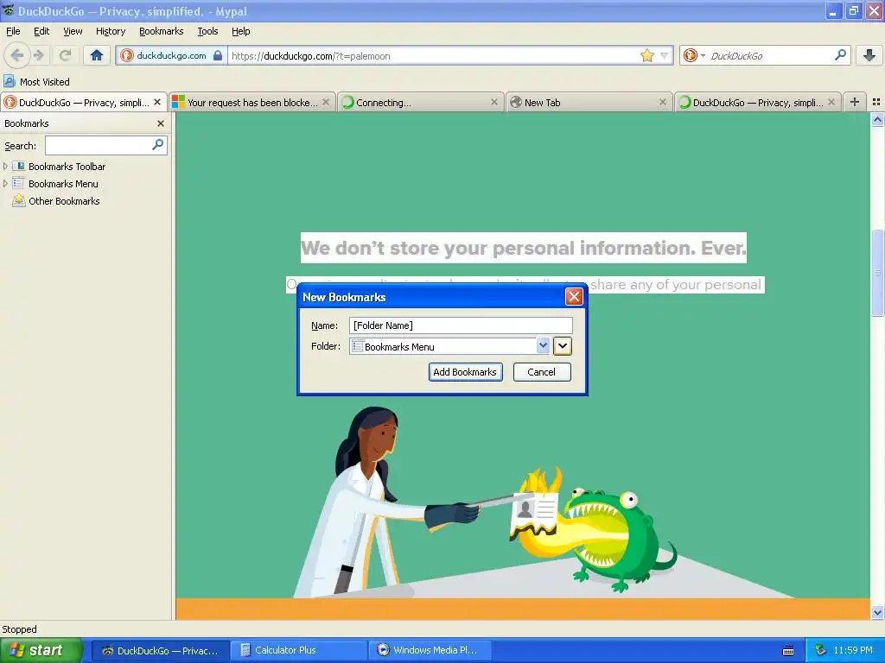
Task: Select Bookmarks Toolbar in sidebar
Action: point(67,167)
